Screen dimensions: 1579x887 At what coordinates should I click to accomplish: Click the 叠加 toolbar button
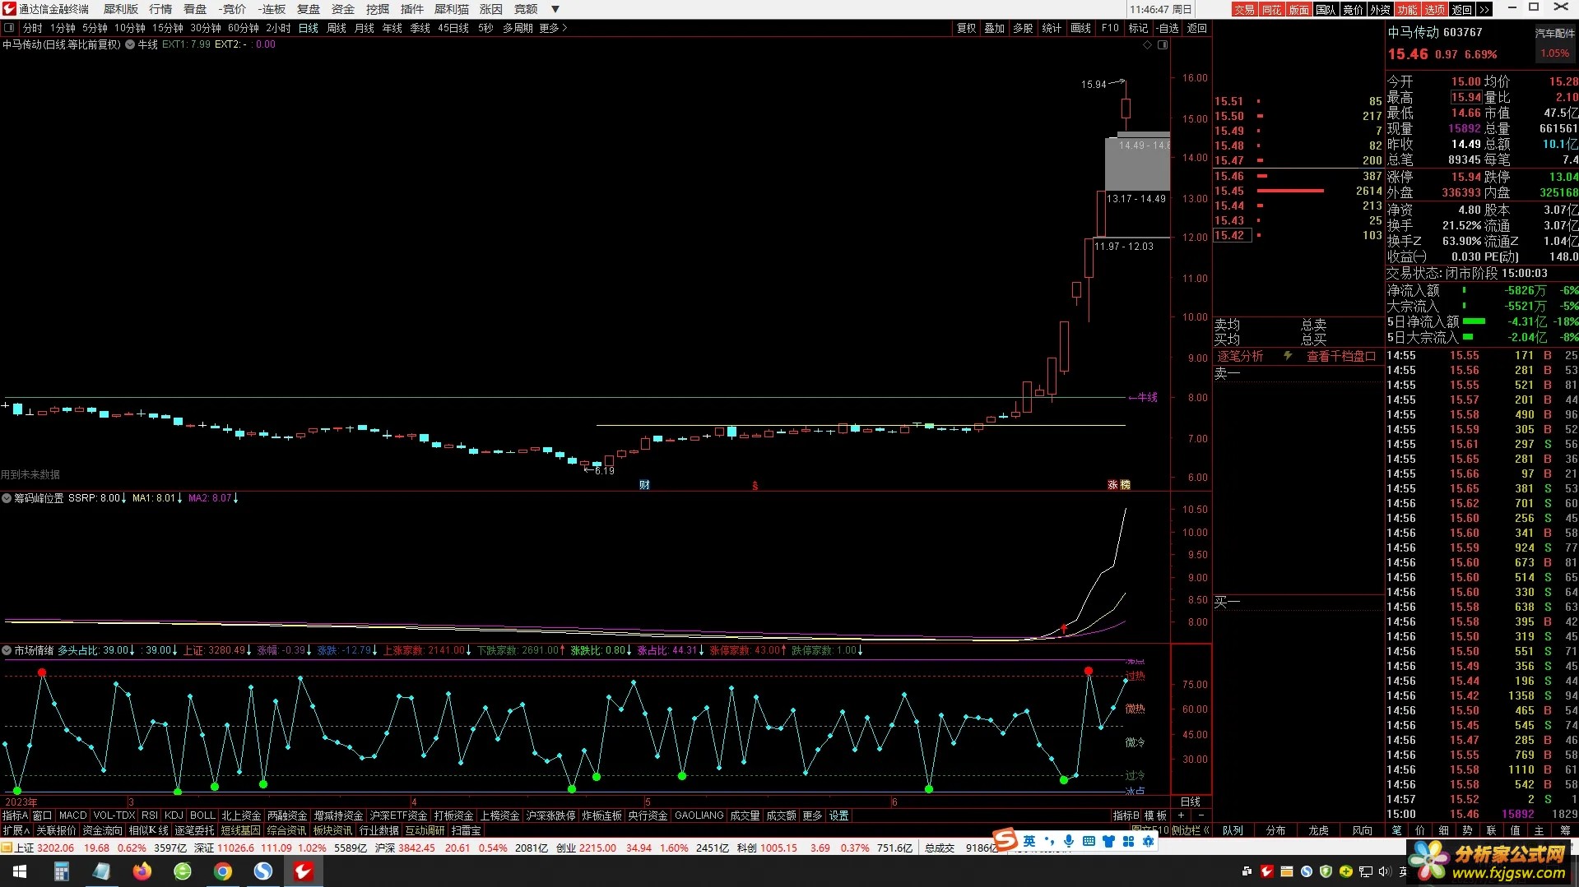tap(995, 28)
